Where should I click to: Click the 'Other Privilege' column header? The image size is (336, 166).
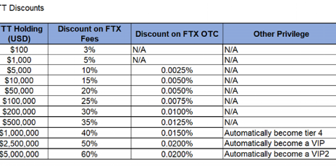(x=281, y=34)
